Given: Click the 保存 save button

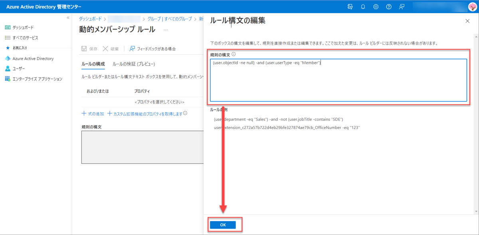Looking at the screenshot, I should pyautogui.click(x=89, y=49).
